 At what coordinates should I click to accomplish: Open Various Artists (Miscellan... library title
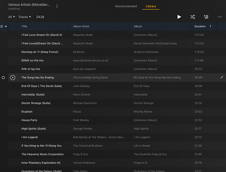[29, 5]
